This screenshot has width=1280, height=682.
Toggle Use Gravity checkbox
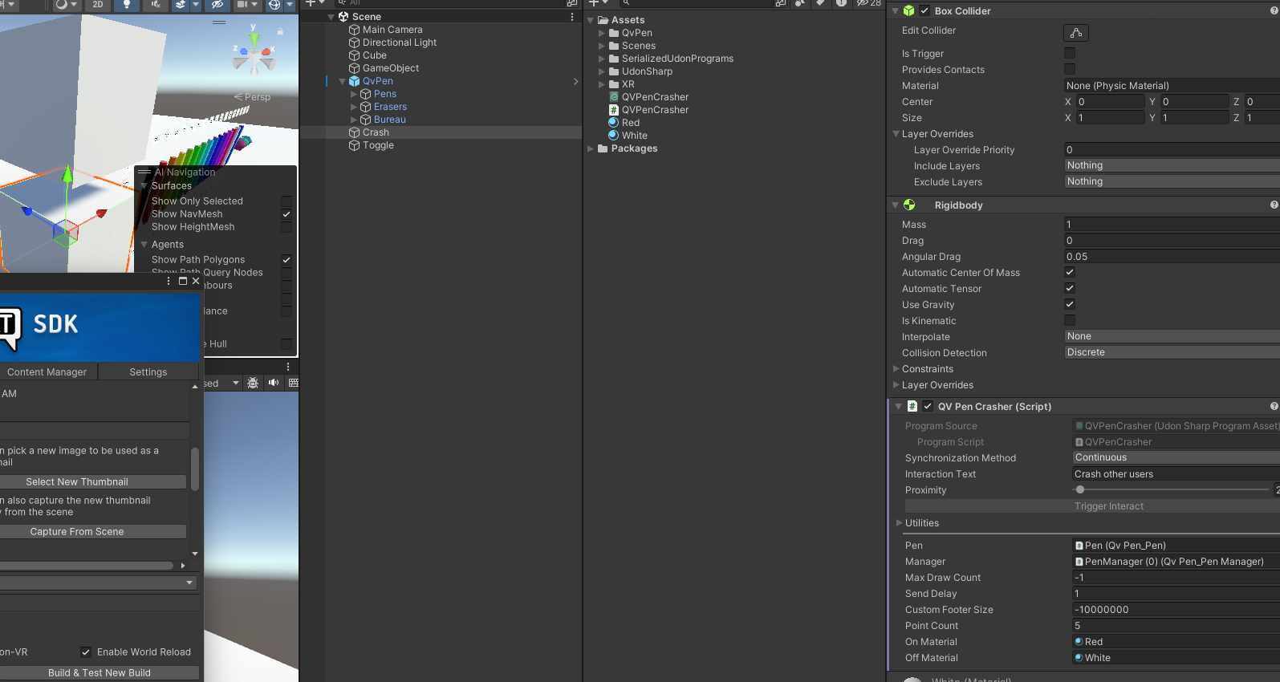(1070, 305)
